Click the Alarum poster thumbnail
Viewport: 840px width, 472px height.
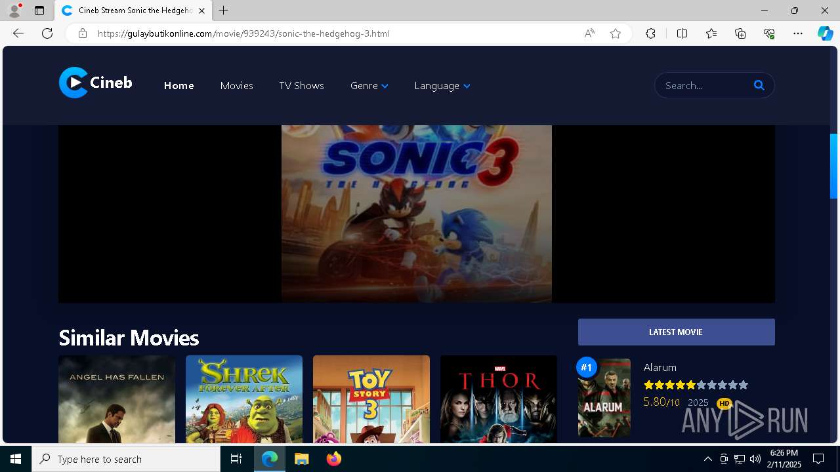click(x=604, y=397)
